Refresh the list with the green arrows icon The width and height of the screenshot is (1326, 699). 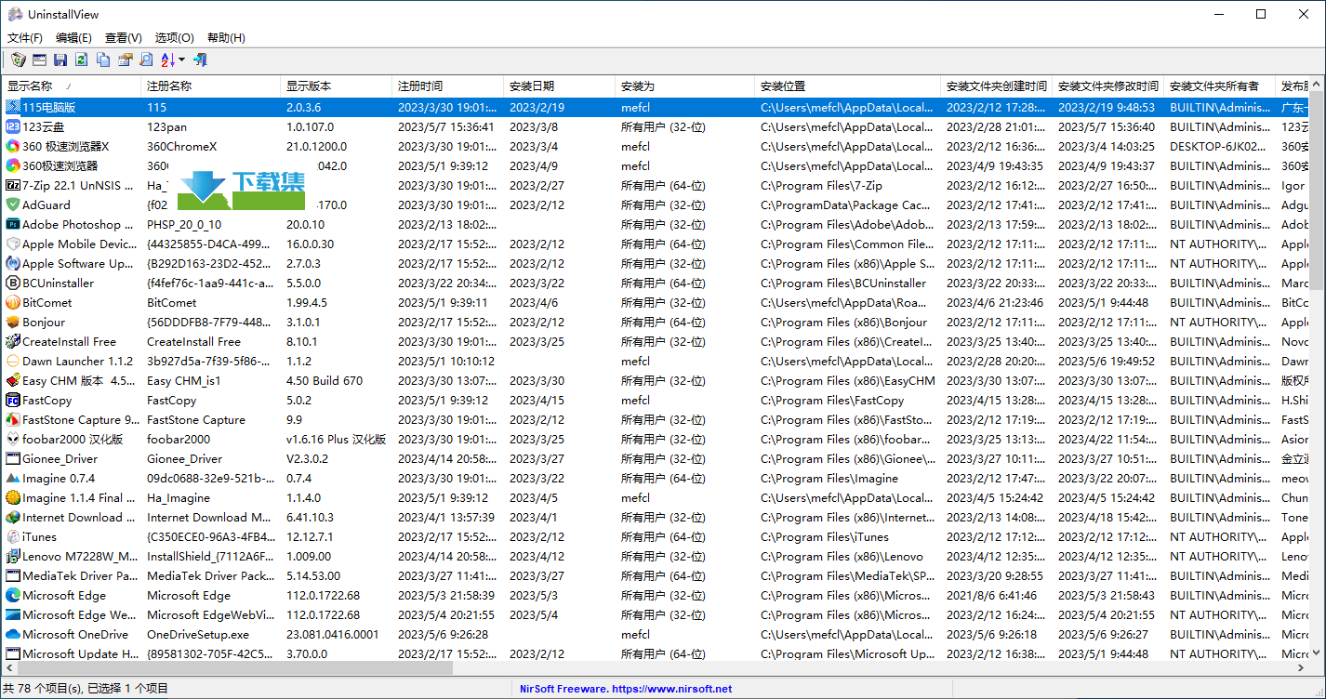[x=82, y=60]
